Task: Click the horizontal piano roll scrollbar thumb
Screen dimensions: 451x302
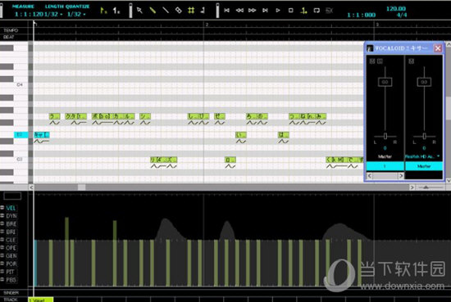Action: 82,187
